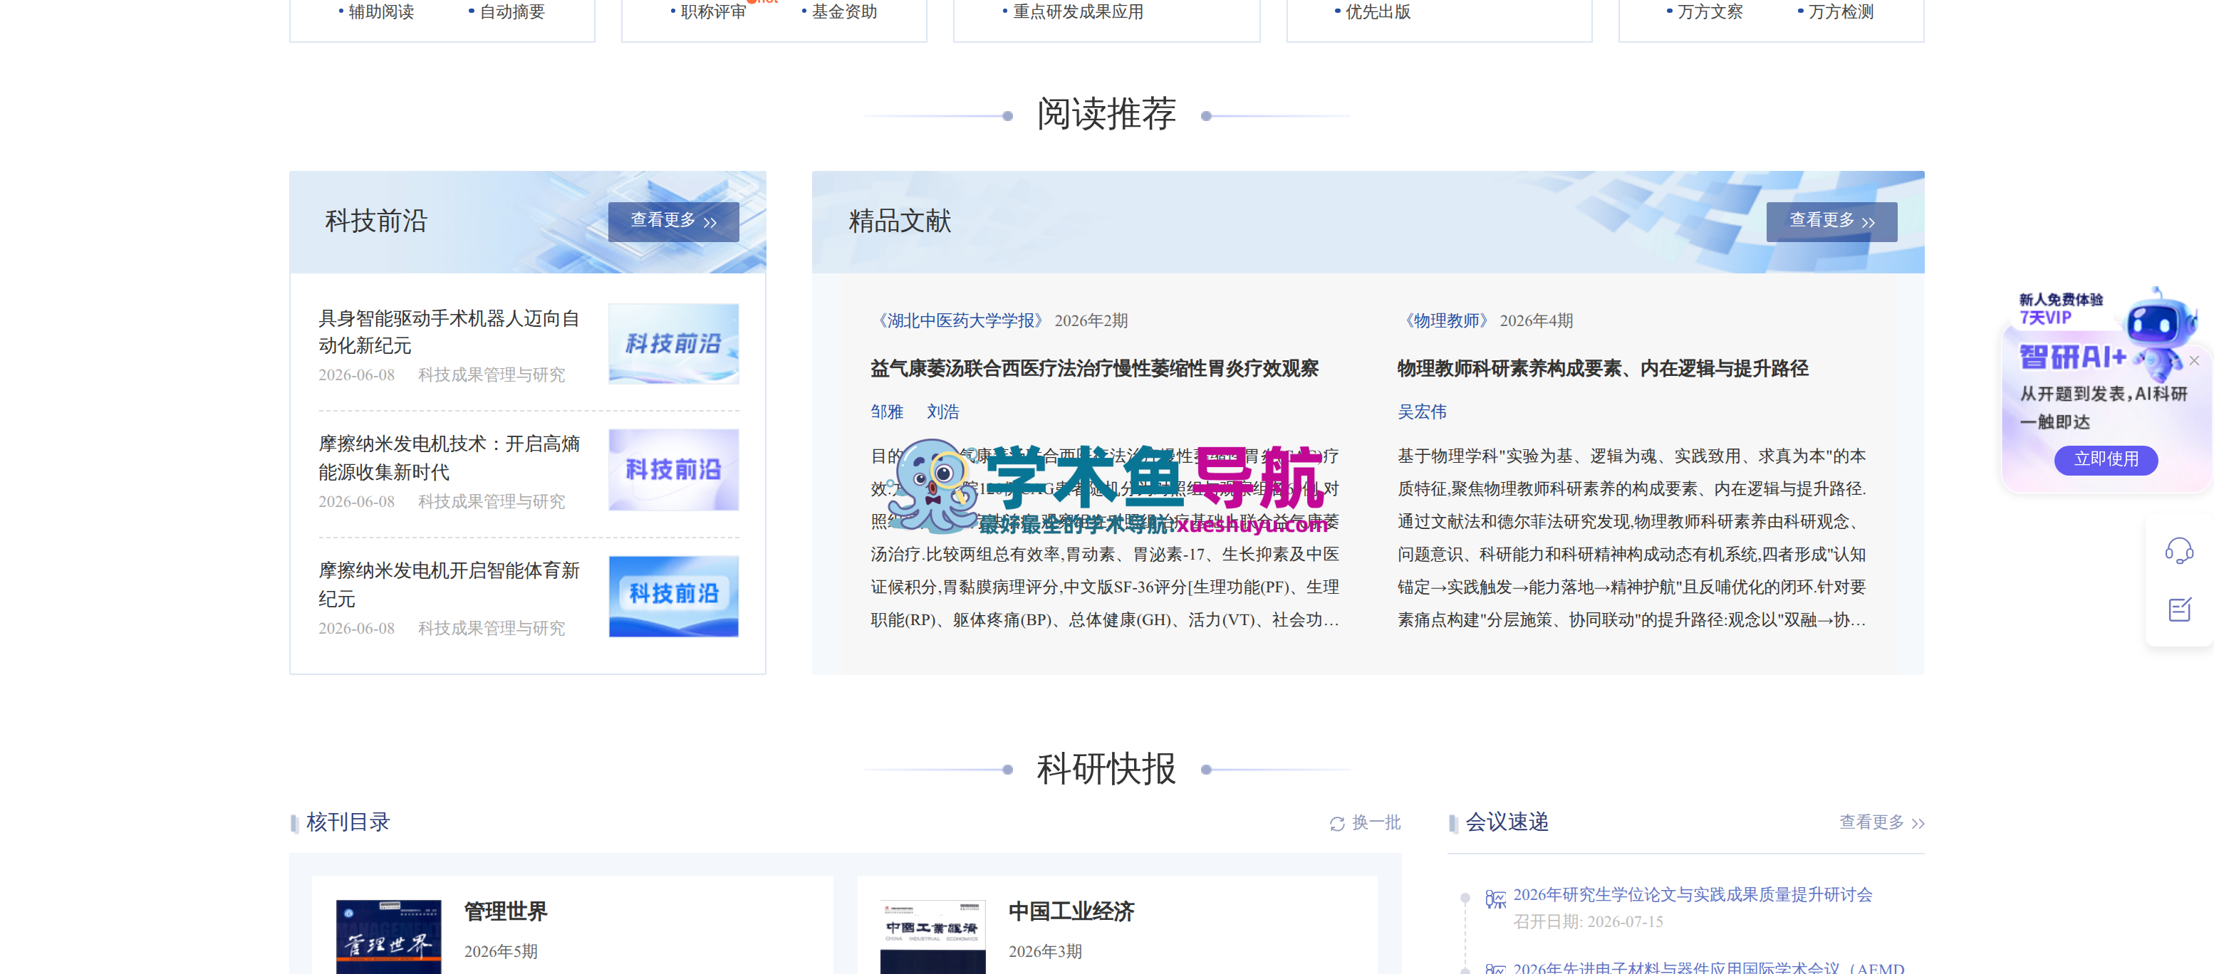Screen dimensions: 2214x974
Task: Open article 摩擦纳米发电机开启智能体育新纪元
Action: coord(449,584)
